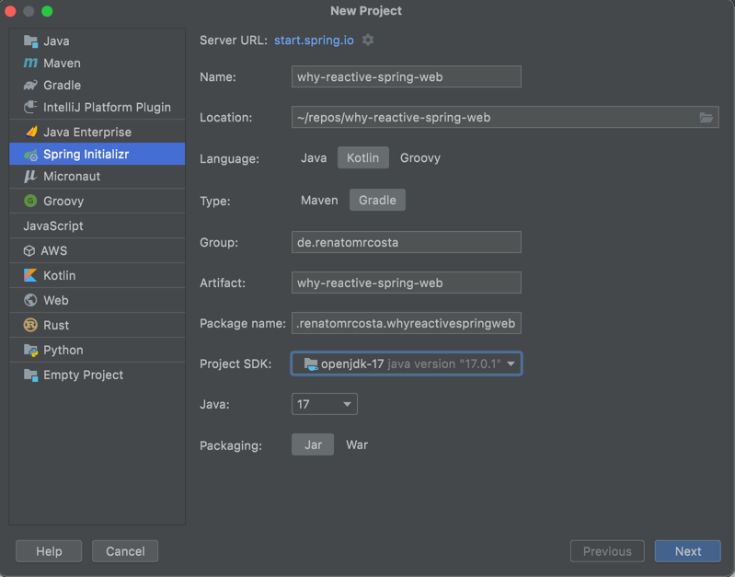735x577 pixels.
Task: Set project type to Maven
Action: click(x=319, y=201)
